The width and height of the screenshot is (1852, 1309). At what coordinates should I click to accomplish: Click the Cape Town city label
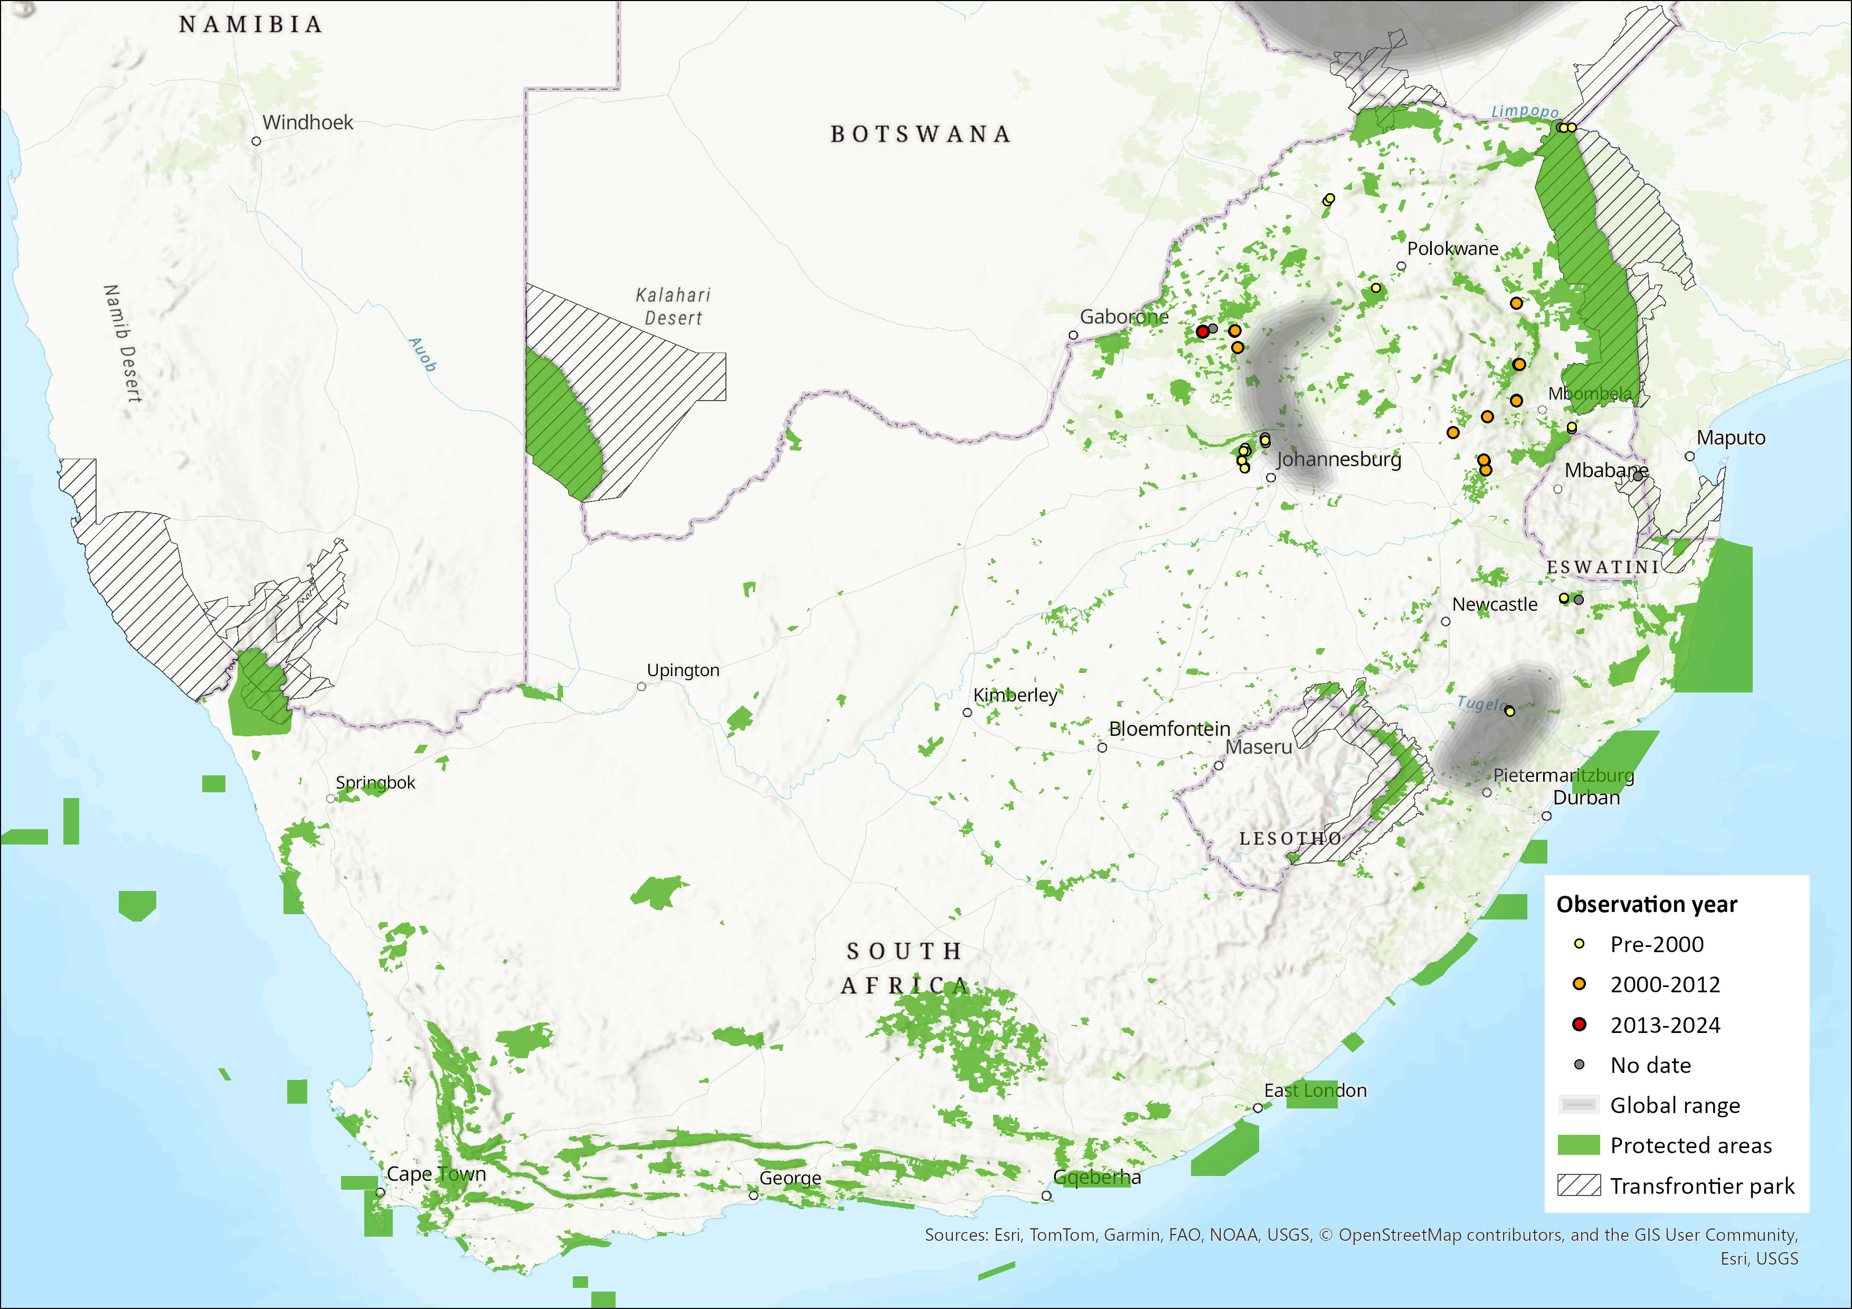click(437, 1174)
